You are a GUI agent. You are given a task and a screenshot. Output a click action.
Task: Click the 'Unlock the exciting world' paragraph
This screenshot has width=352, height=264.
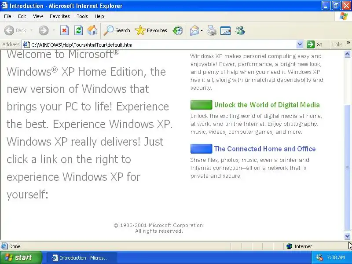coord(256,124)
